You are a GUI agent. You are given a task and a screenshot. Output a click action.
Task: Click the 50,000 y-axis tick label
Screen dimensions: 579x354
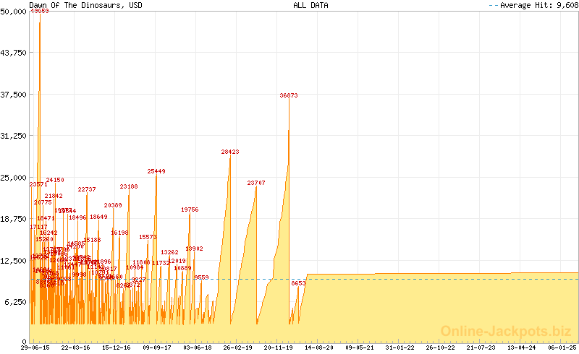pos(14,12)
